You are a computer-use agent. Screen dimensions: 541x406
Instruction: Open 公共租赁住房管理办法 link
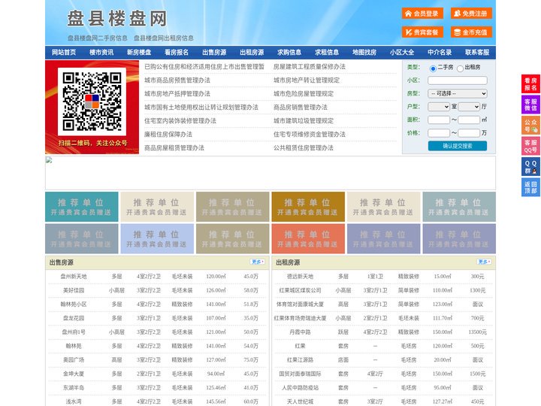(x=304, y=148)
